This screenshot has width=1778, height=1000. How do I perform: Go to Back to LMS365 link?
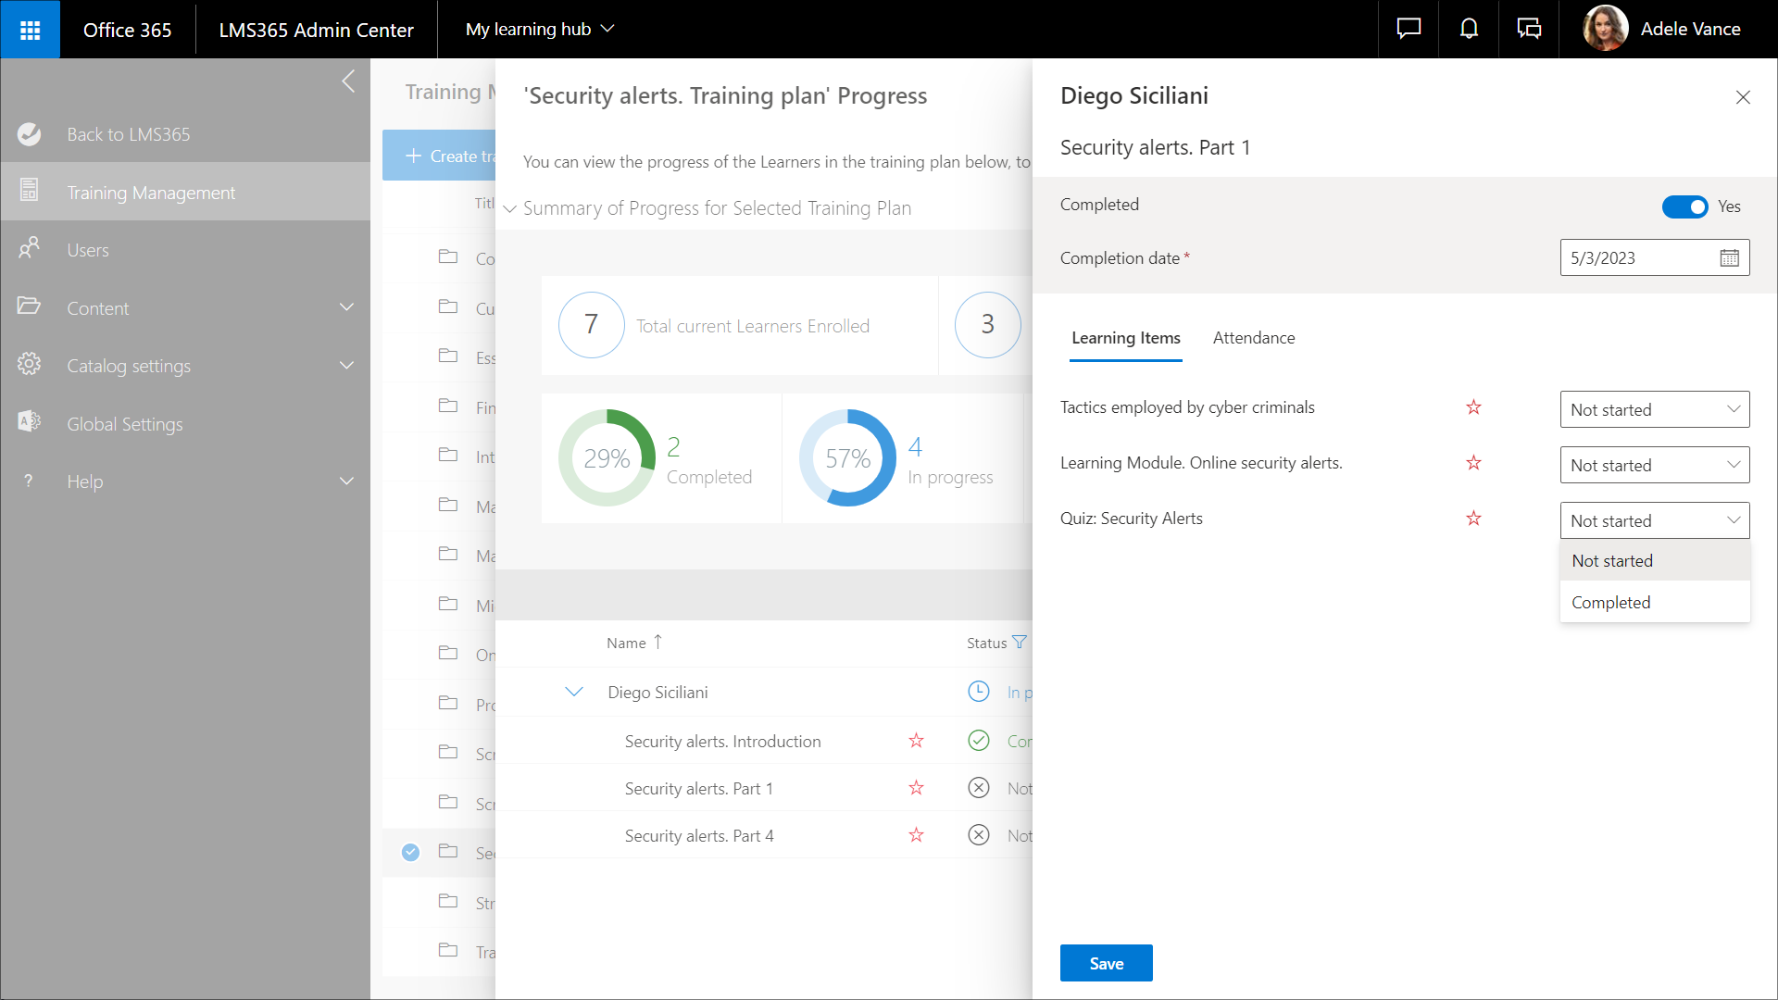[128, 134]
